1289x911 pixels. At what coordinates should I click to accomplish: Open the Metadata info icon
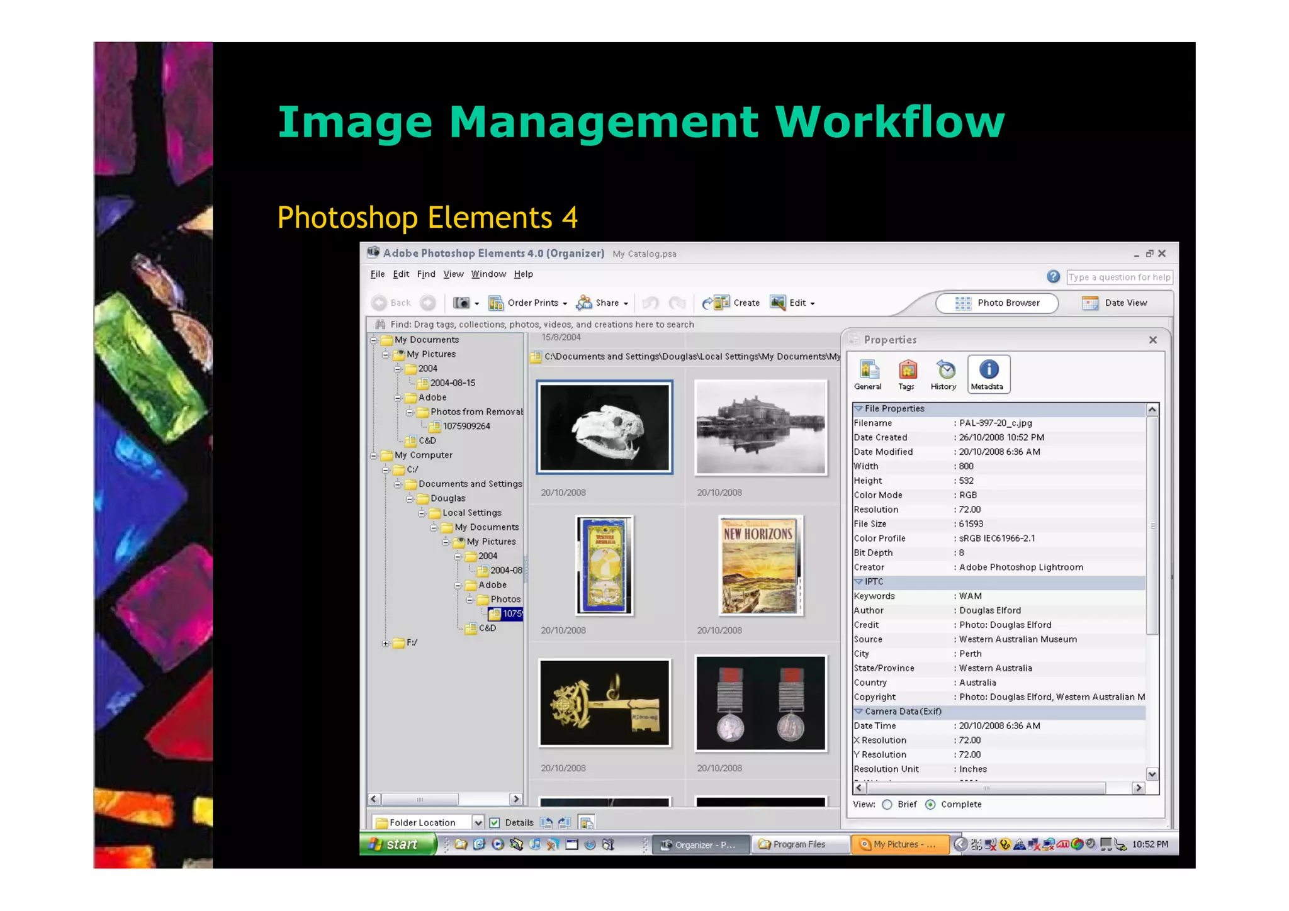(988, 374)
